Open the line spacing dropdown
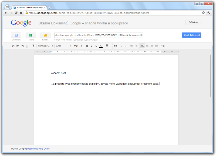 coord(164,46)
